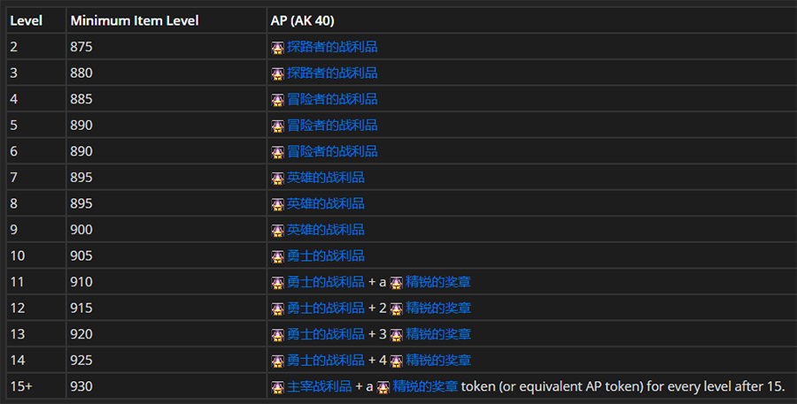Click the 915 item level cell
The image size is (797, 404).
pos(166,308)
